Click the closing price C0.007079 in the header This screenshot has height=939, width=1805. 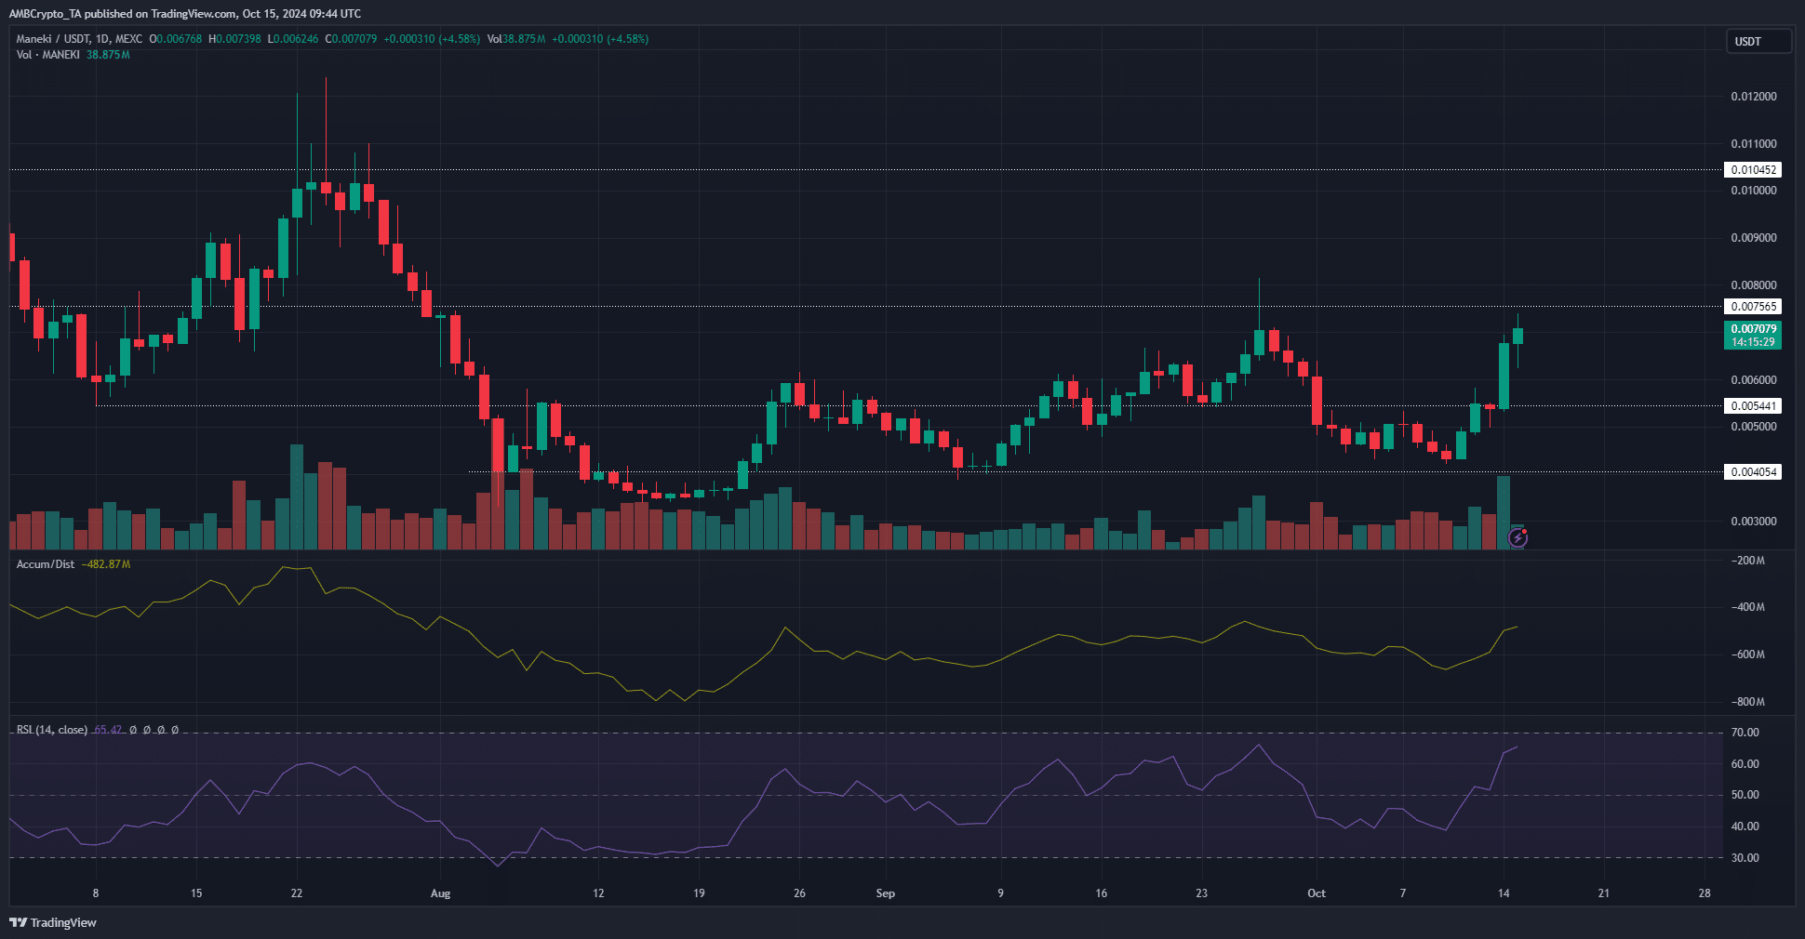click(351, 39)
